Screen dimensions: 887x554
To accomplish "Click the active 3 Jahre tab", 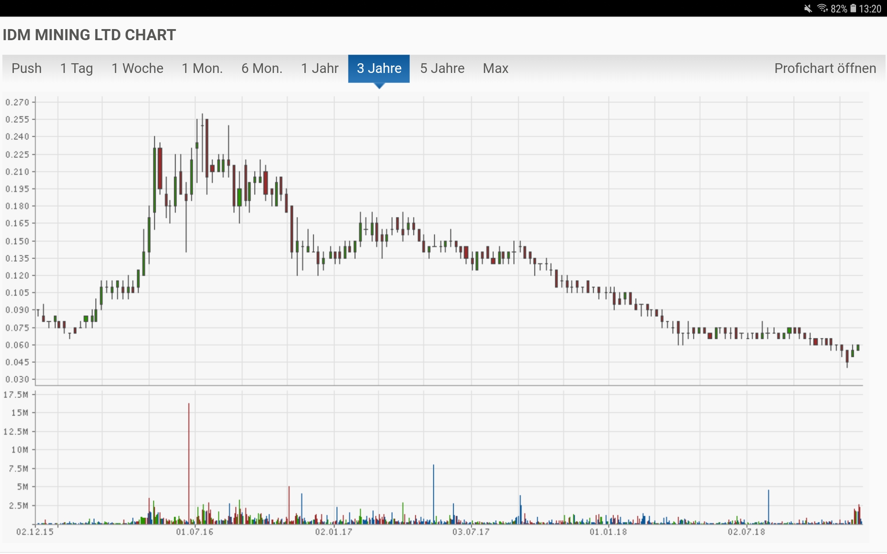I will tap(379, 68).
